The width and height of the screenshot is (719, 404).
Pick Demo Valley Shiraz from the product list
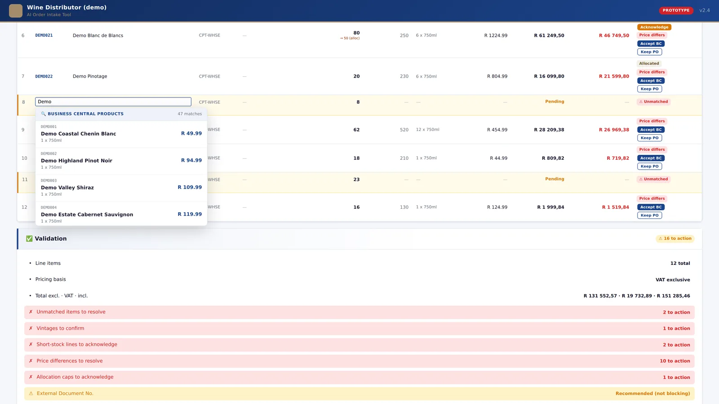[x=121, y=188]
